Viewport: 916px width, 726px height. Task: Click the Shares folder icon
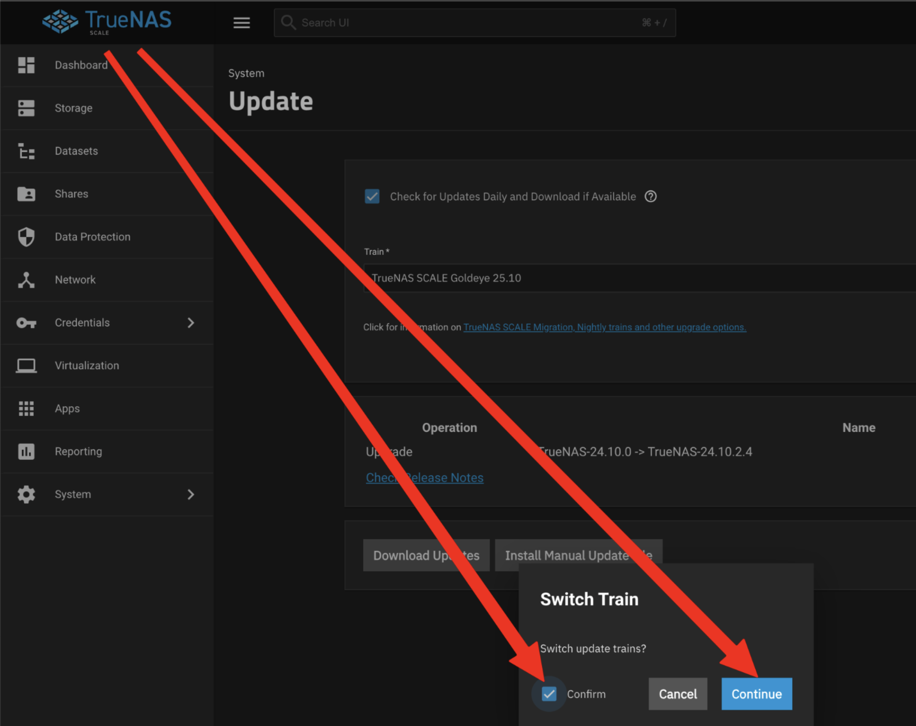(x=26, y=194)
